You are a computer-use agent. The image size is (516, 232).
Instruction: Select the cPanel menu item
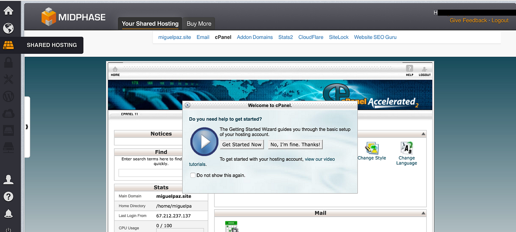coord(223,37)
